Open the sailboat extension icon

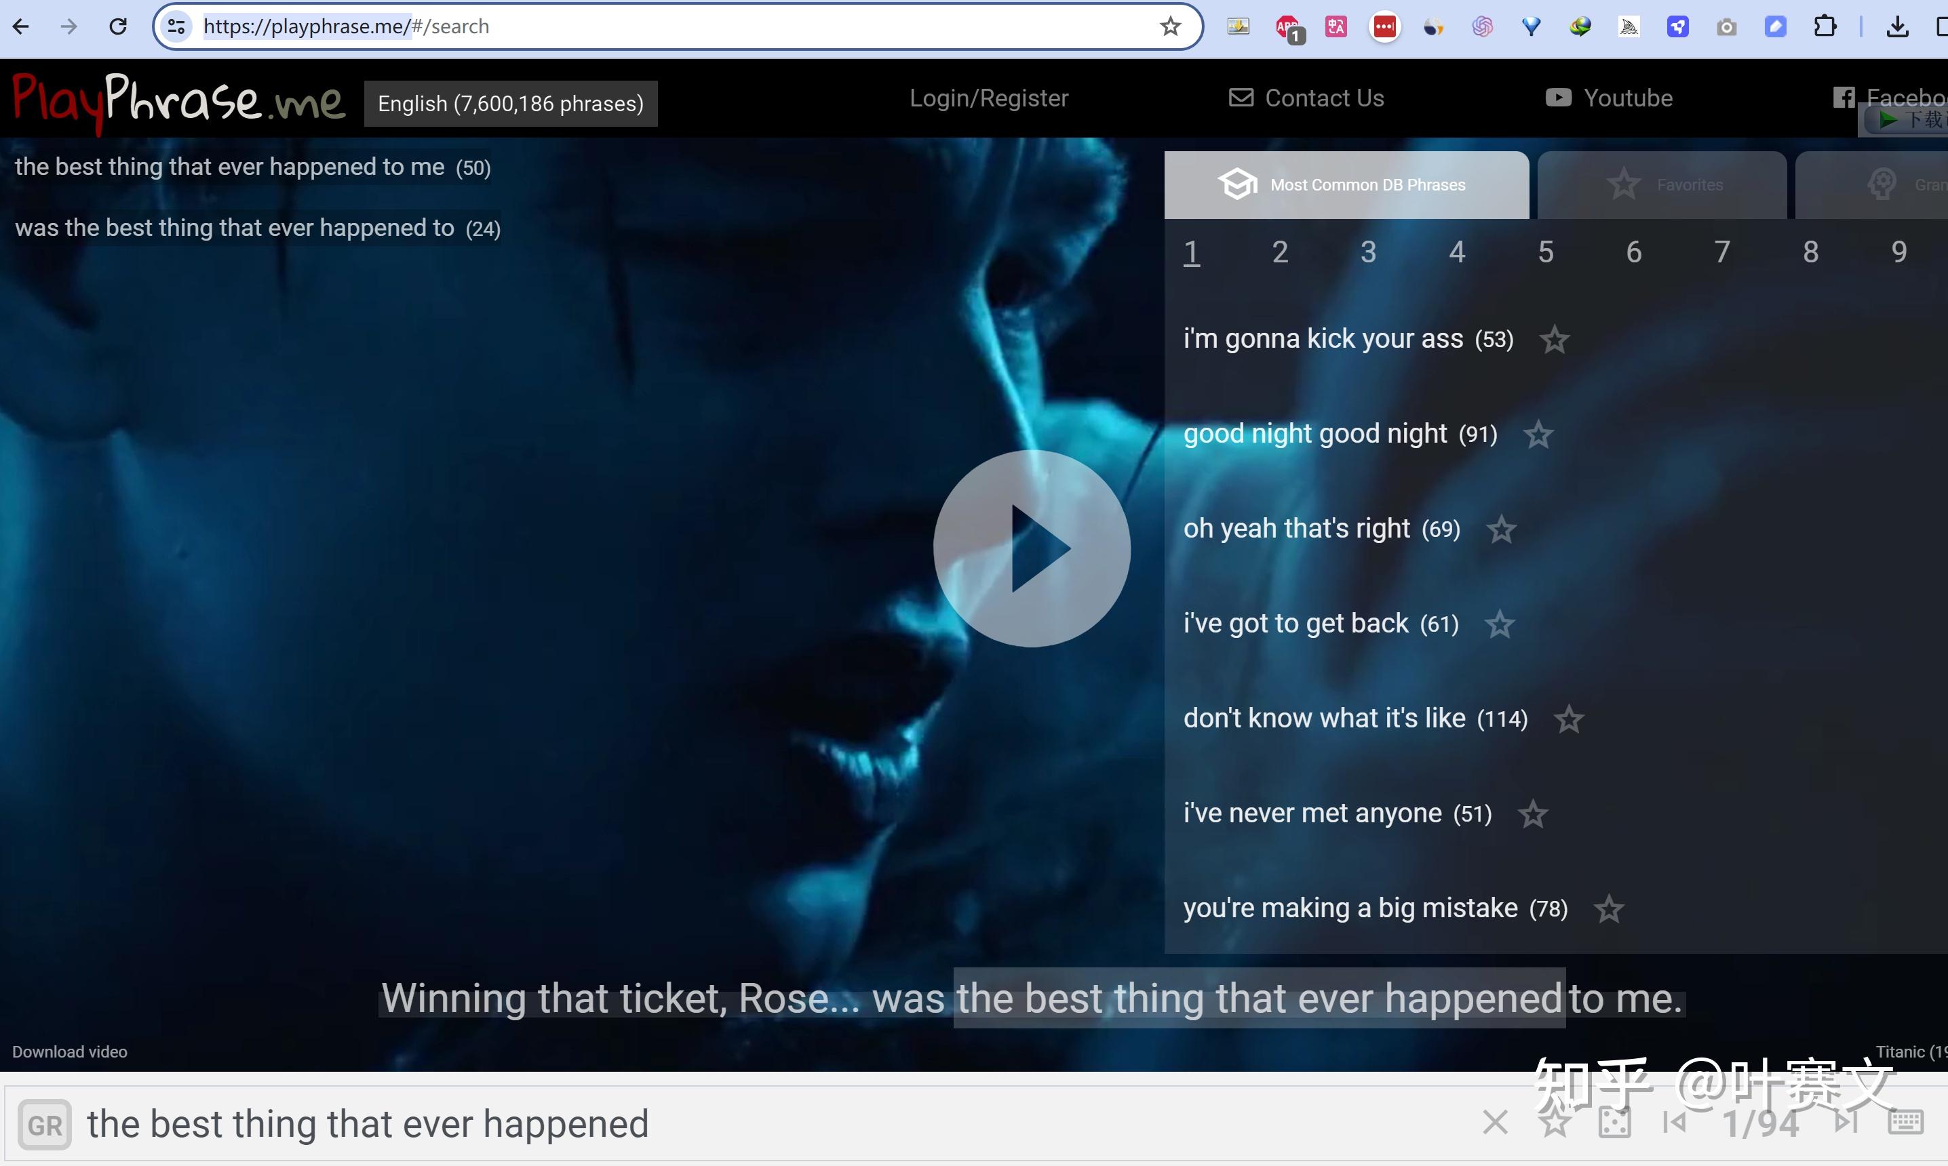coord(1629,26)
